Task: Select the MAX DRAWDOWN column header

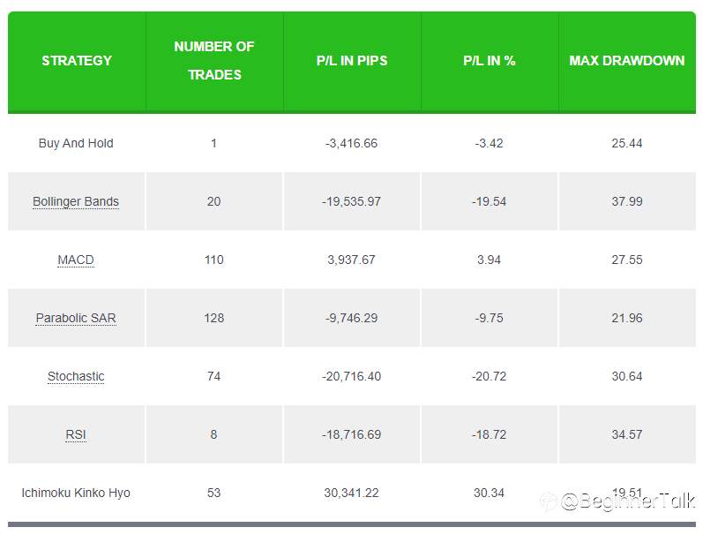Action: click(627, 61)
